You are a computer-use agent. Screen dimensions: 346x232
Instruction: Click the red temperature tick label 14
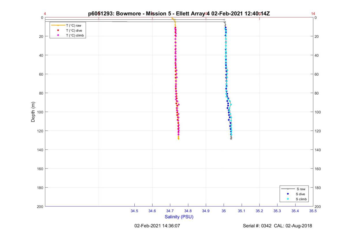click(313, 14)
